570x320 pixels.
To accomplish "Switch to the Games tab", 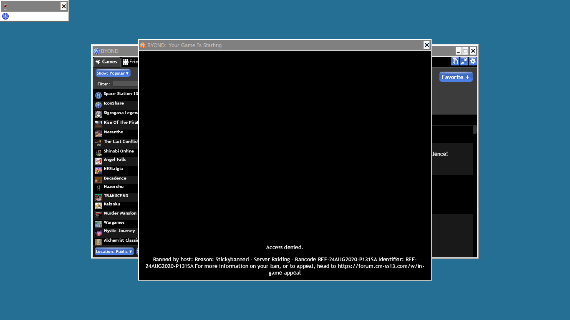I will pyautogui.click(x=107, y=62).
